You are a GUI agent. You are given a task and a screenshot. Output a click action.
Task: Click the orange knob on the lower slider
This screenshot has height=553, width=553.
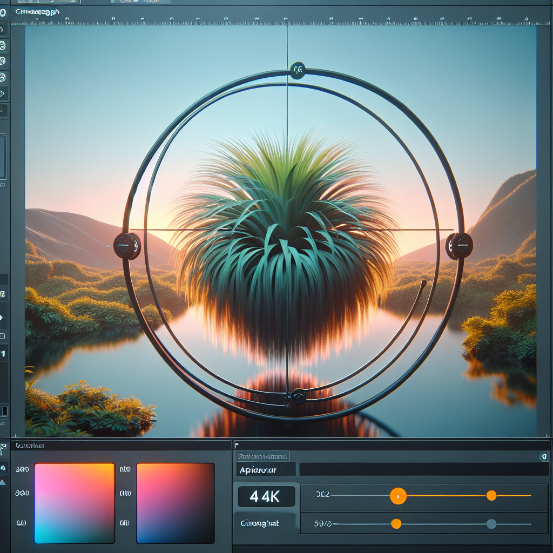point(396,524)
